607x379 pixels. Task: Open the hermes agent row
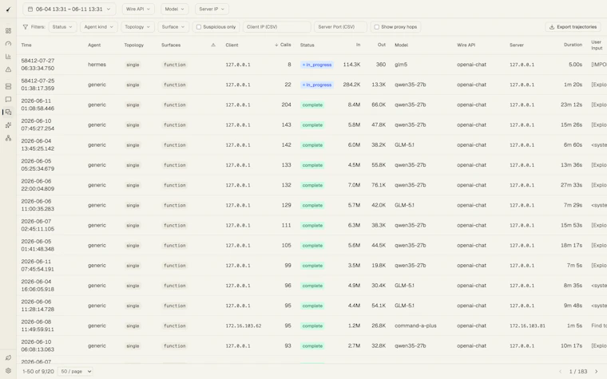pos(311,65)
